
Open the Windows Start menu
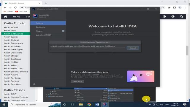(4, 104)
